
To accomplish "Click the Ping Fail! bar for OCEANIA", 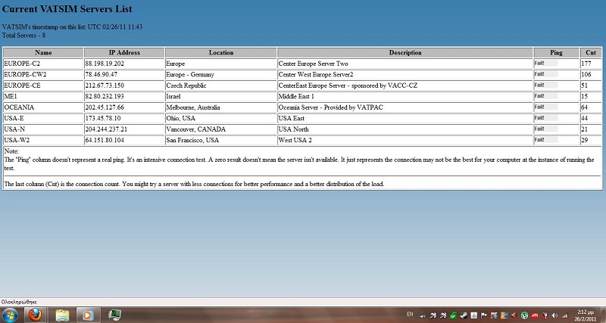I will pos(545,107).
